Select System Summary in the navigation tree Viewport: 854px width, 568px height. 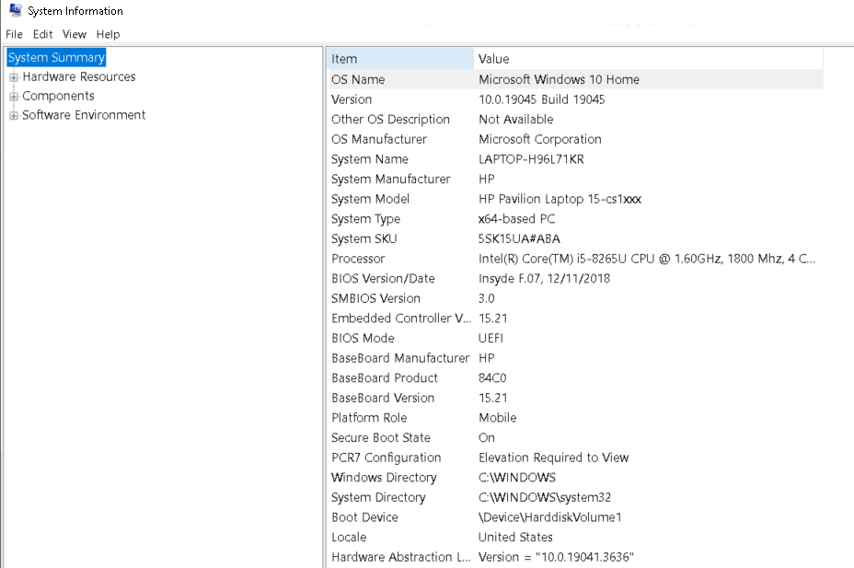(x=56, y=57)
